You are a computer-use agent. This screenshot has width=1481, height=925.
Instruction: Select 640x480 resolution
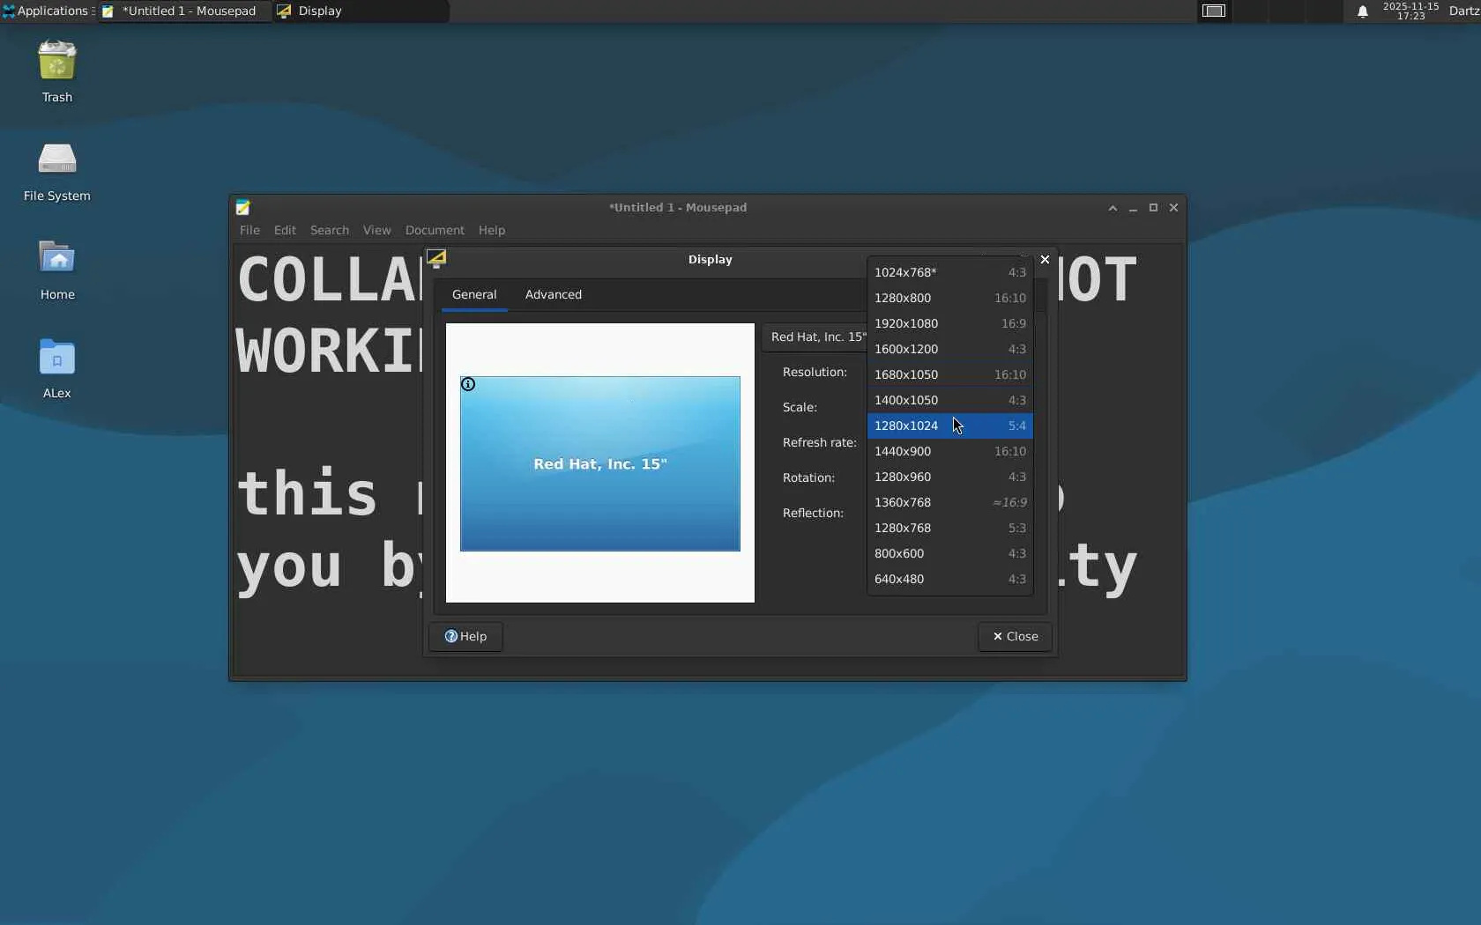click(x=950, y=579)
